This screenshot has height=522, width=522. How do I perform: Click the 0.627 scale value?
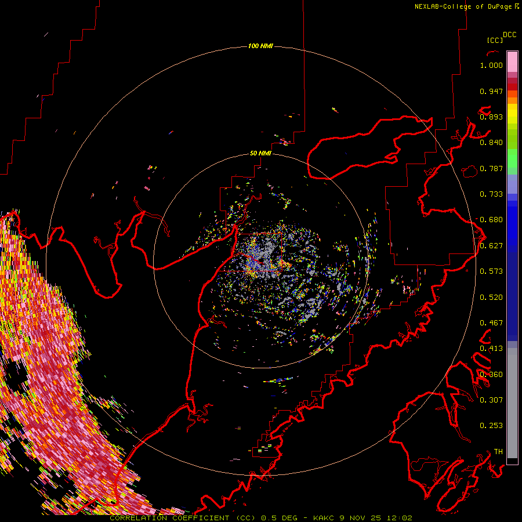point(491,246)
